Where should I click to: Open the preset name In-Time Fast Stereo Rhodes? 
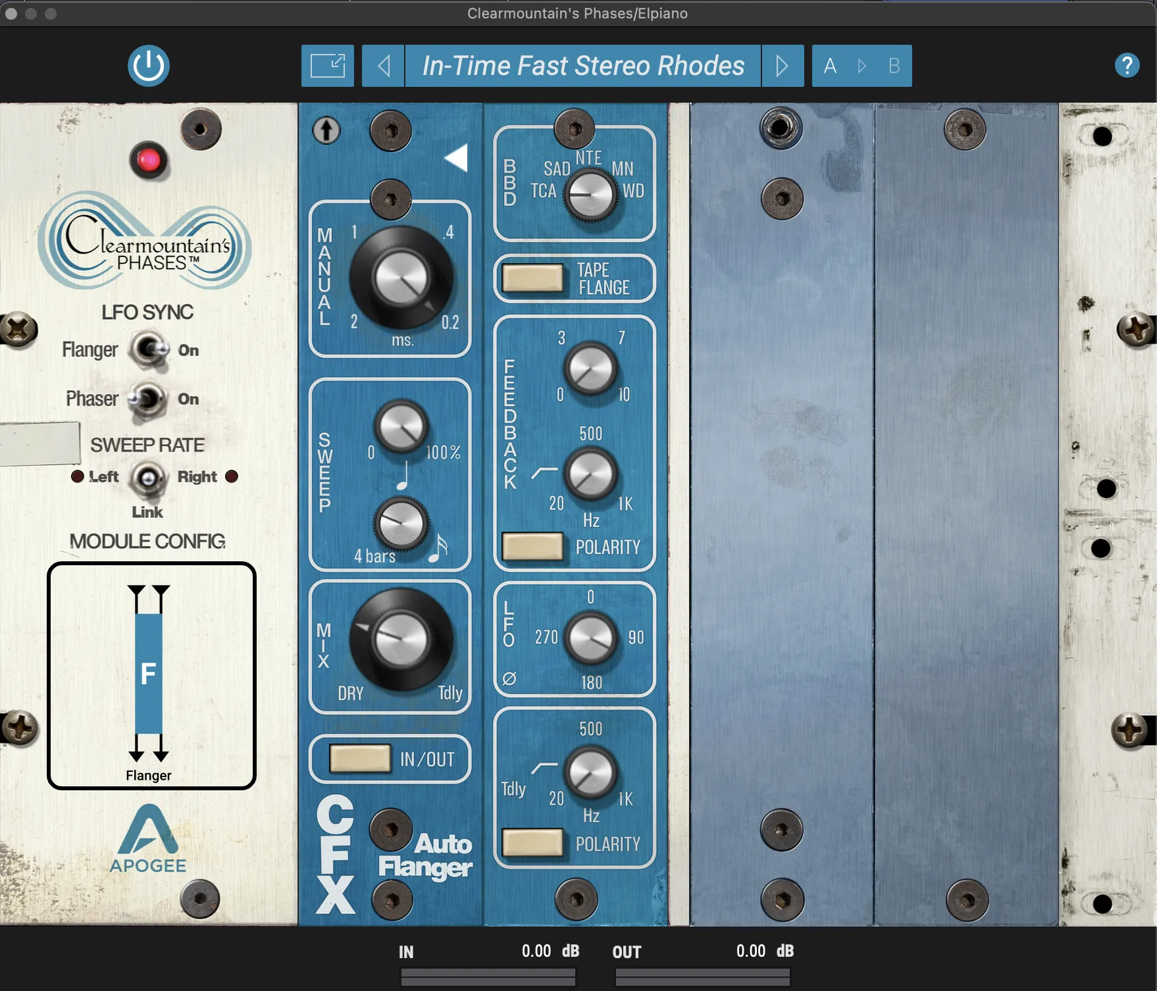(x=583, y=66)
